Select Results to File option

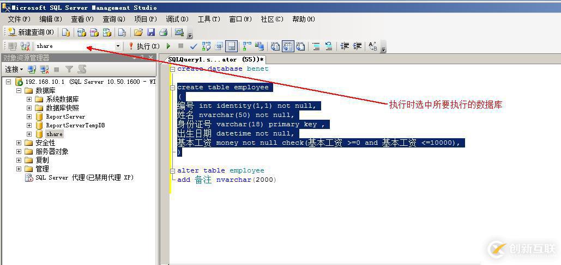pos(300,46)
